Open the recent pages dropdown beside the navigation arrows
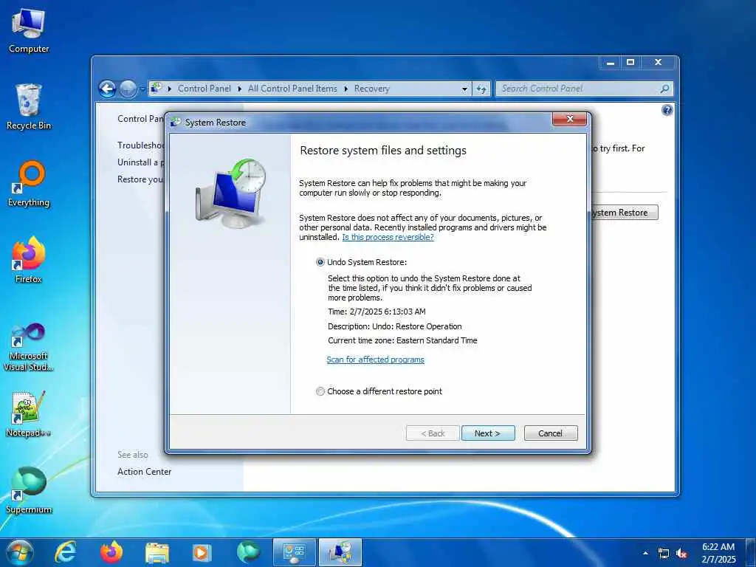This screenshot has height=567, width=756. tap(142, 89)
